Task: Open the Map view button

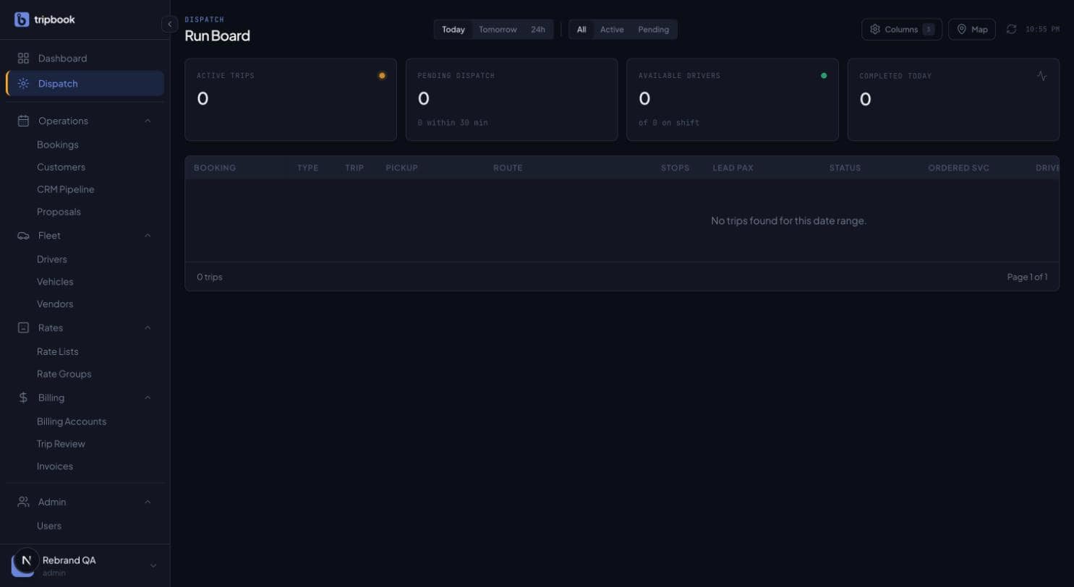Action: (x=972, y=30)
